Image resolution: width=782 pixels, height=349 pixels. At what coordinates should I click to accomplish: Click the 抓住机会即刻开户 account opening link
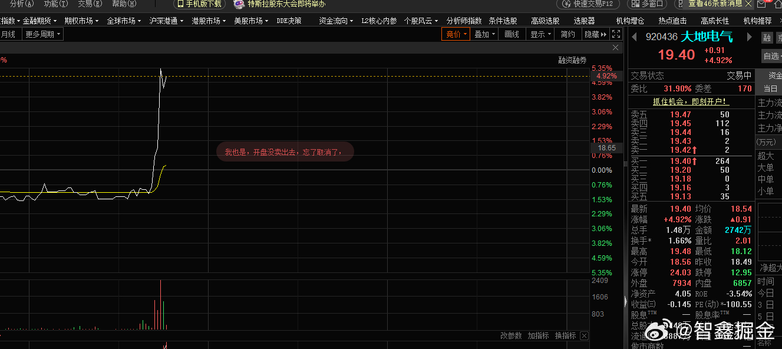[690, 101]
